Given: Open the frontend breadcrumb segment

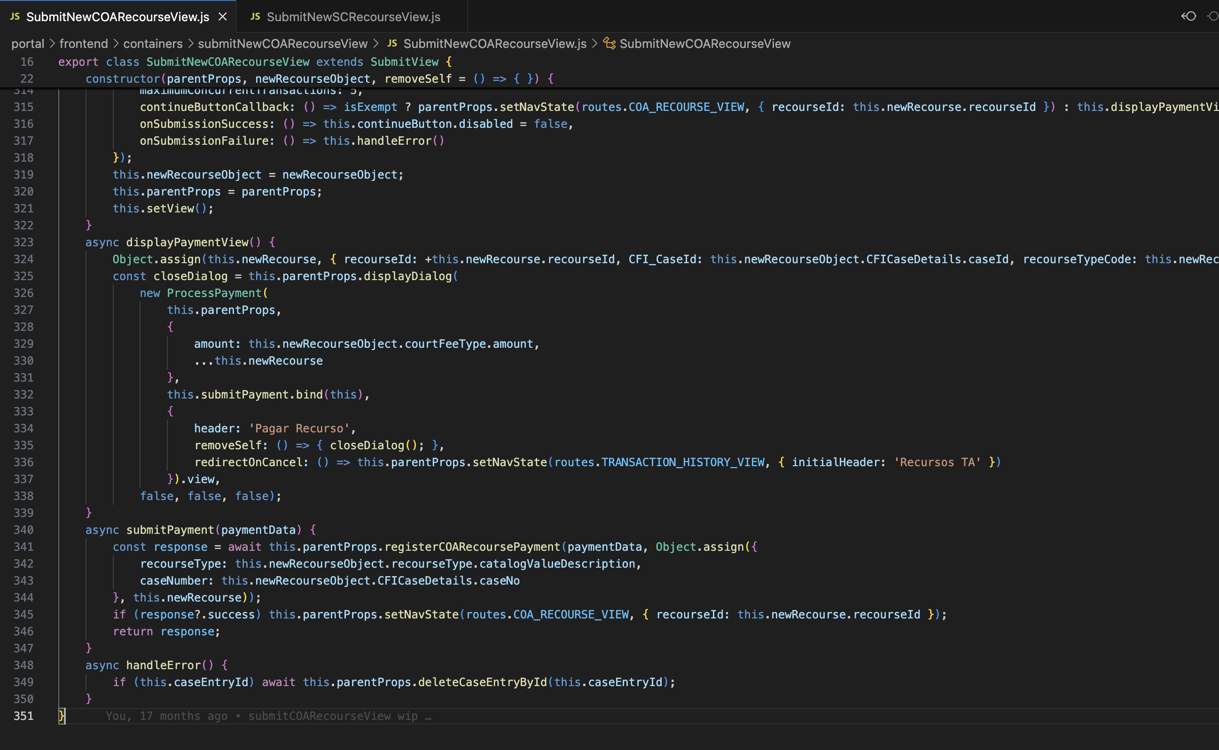Looking at the screenshot, I should coord(83,44).
